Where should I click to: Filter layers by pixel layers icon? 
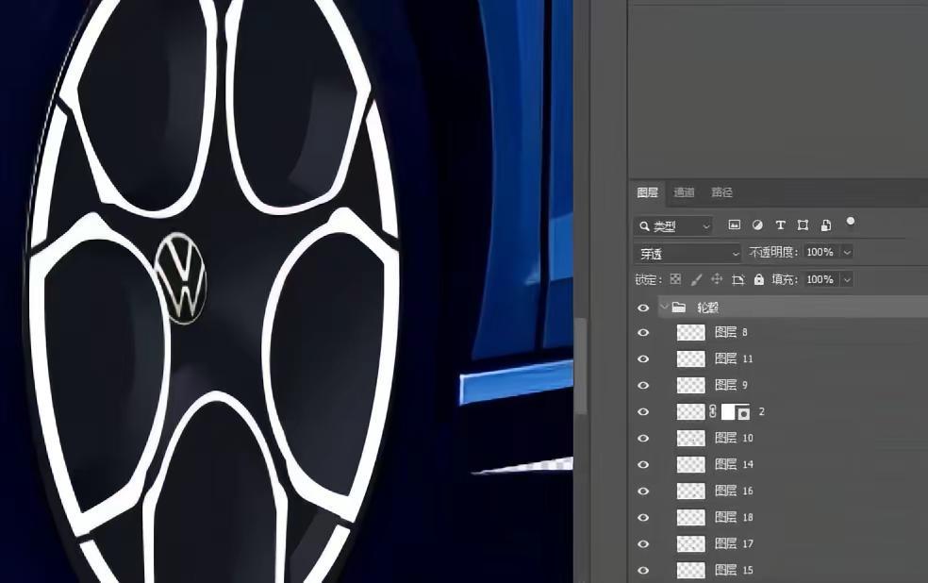[734, 225]
